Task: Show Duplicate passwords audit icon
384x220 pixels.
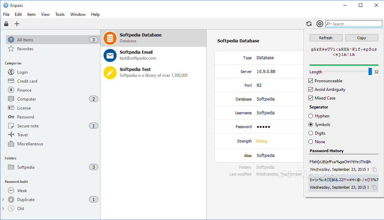Action: 11,199
